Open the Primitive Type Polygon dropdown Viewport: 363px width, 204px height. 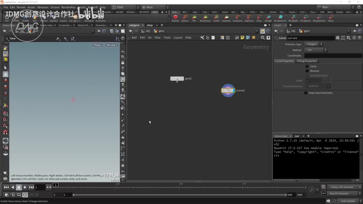(x=314, y=44)
